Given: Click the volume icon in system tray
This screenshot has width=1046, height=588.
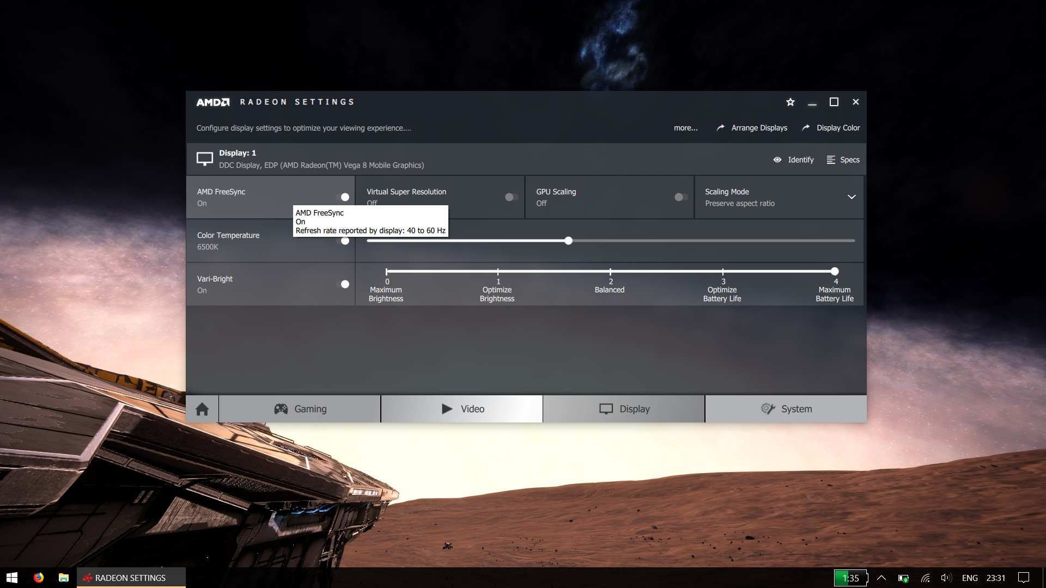Looking at the screenshot, I should 946,578.
